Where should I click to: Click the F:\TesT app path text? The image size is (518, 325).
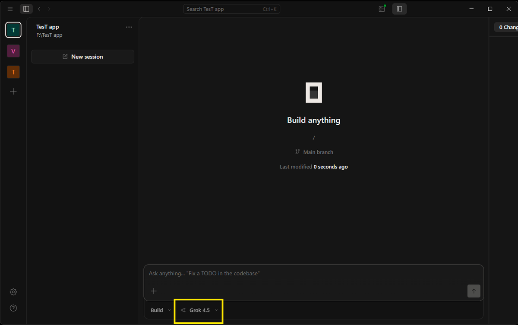(x=49, y=35)
